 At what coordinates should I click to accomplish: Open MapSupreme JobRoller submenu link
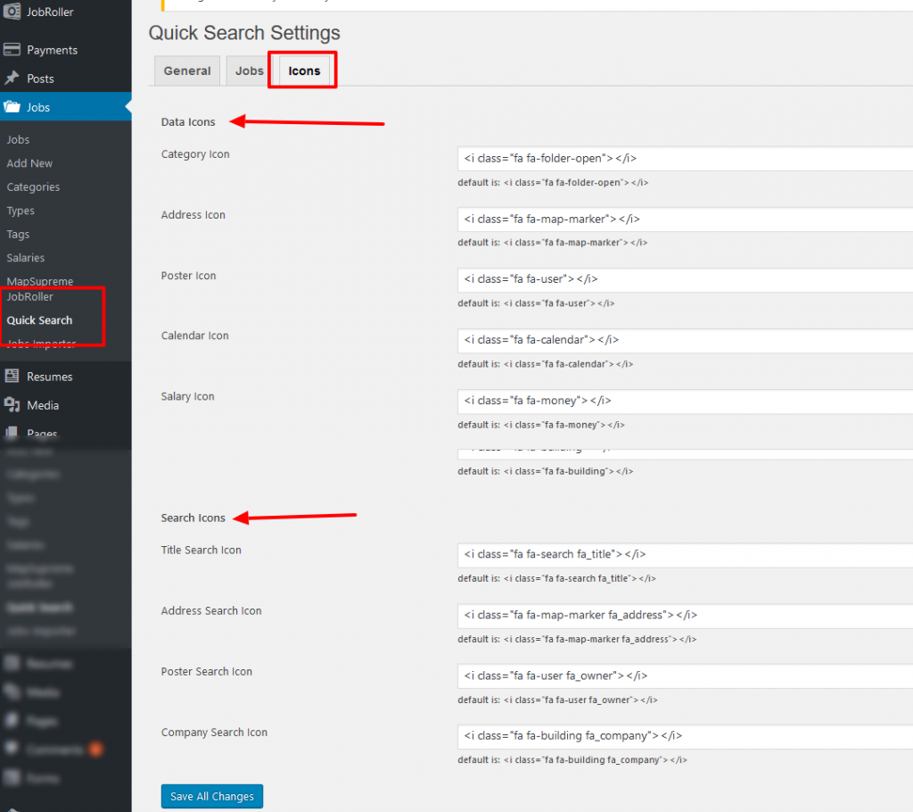(40, 288)
